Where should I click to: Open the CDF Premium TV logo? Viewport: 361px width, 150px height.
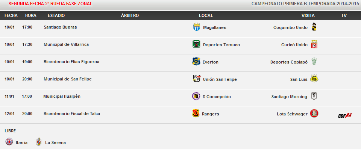345,115
